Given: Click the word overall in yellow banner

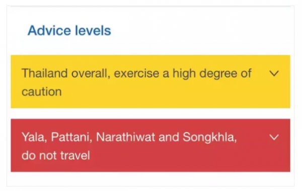Looking at the screenshot, I should pos(91,74).
